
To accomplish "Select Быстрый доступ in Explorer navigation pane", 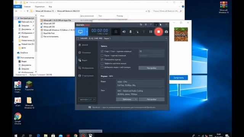I will click(26, 18).
